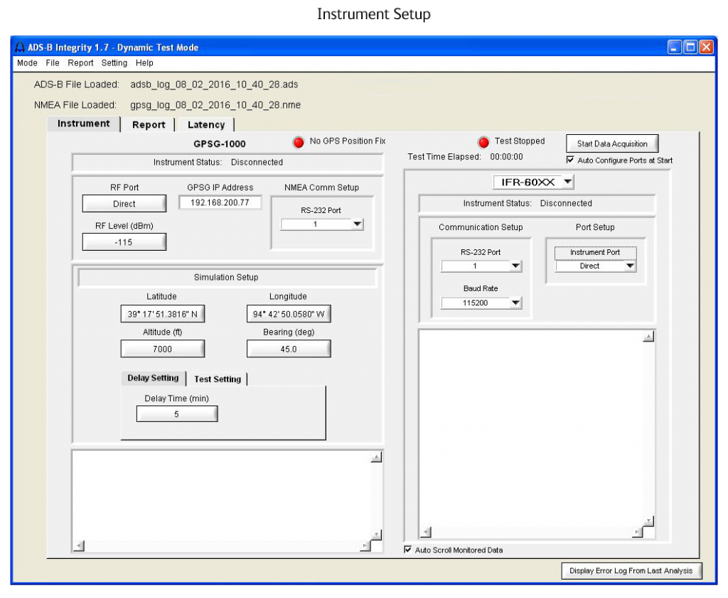Switch to the Report tab
728x598 pixels.
tap(149, 125)
